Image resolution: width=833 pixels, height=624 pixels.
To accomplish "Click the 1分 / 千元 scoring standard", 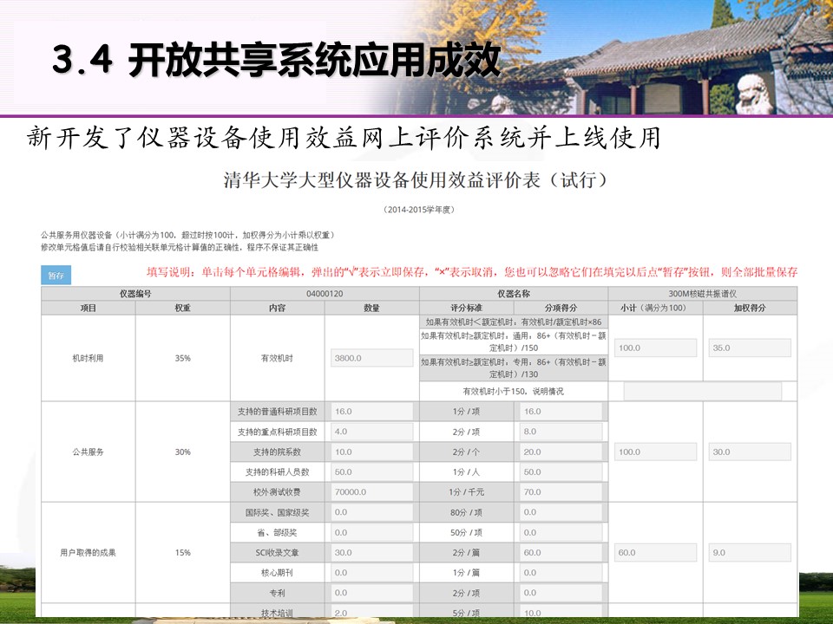I will 467,492.
